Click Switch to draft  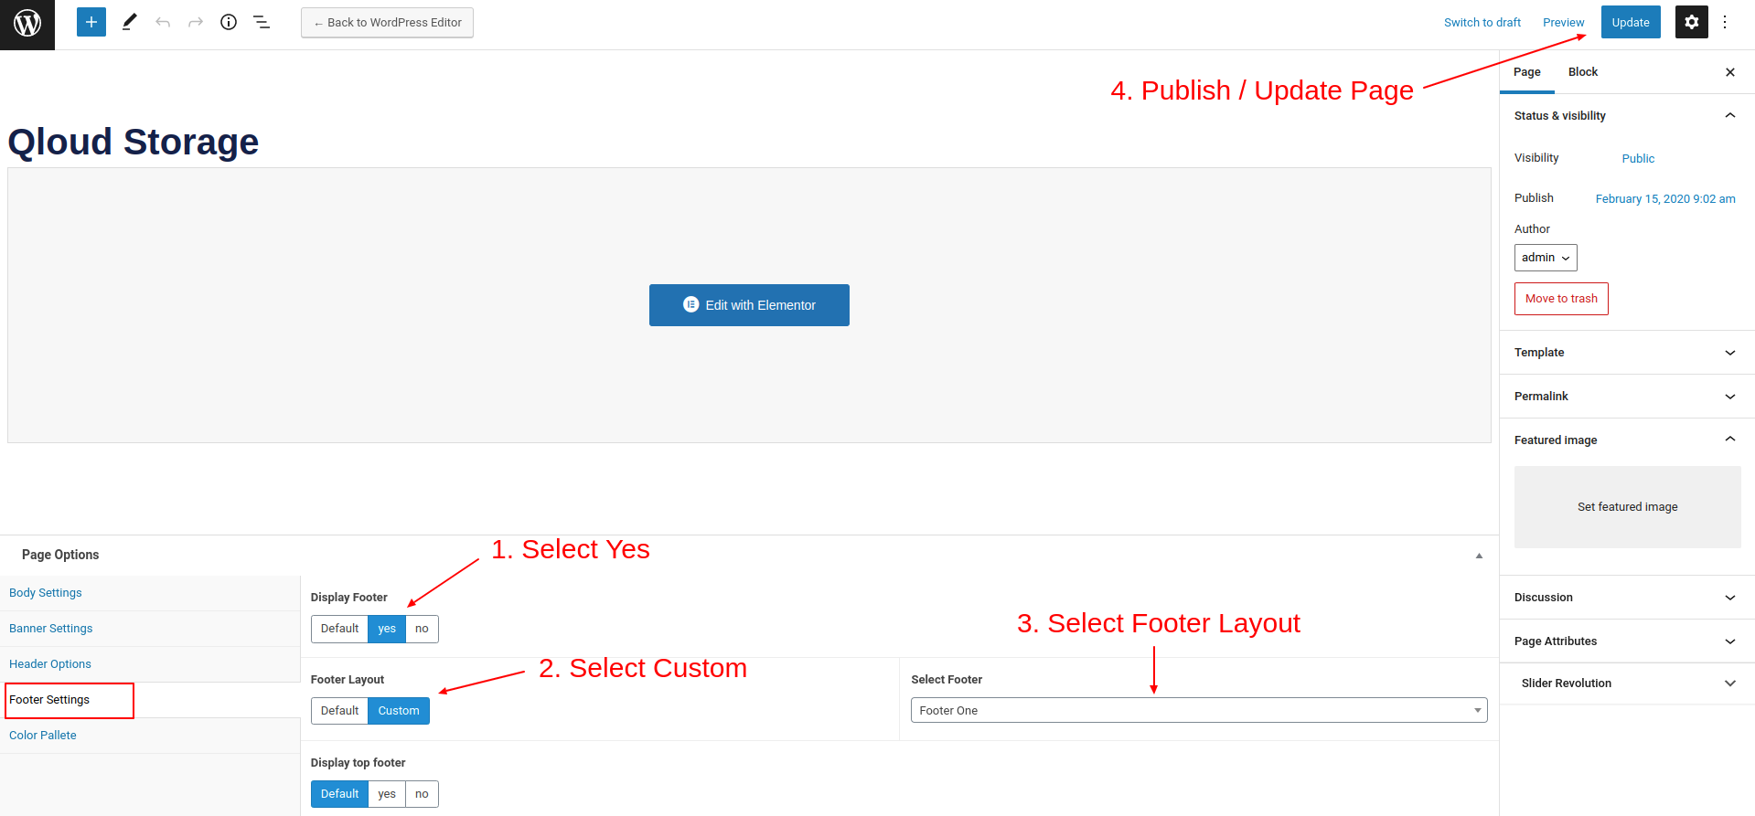[1482, 23]
